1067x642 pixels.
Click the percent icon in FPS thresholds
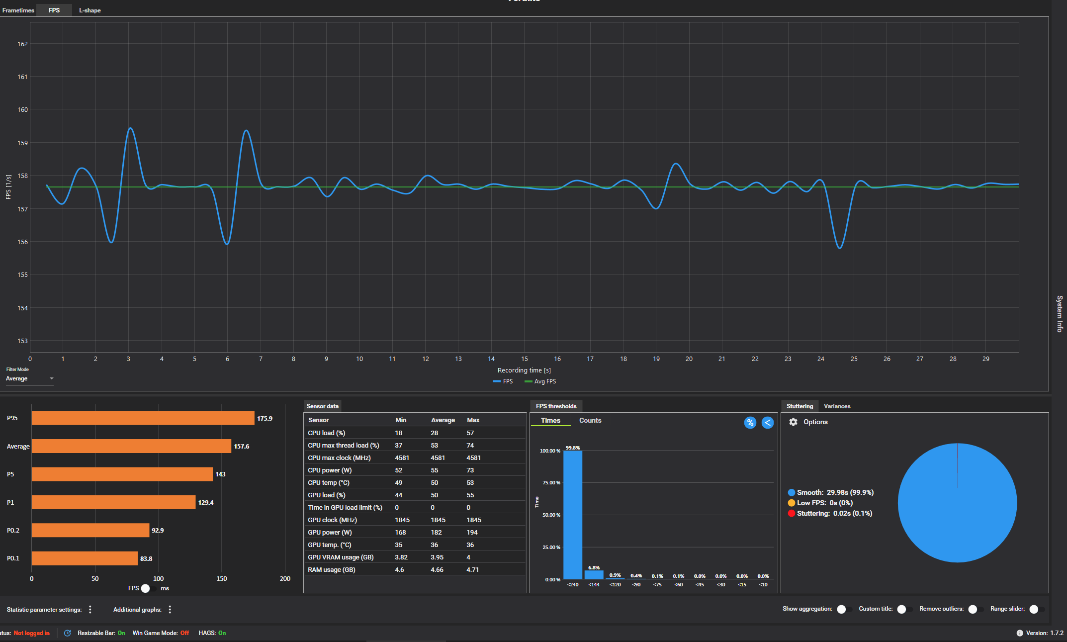click(750, 423)
